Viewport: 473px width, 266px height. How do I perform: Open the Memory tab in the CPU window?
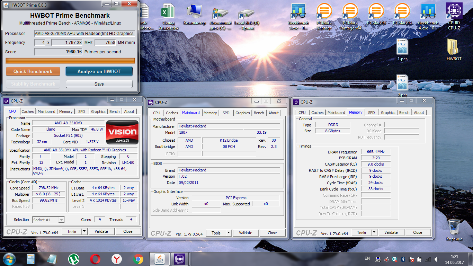coord(66,112)
